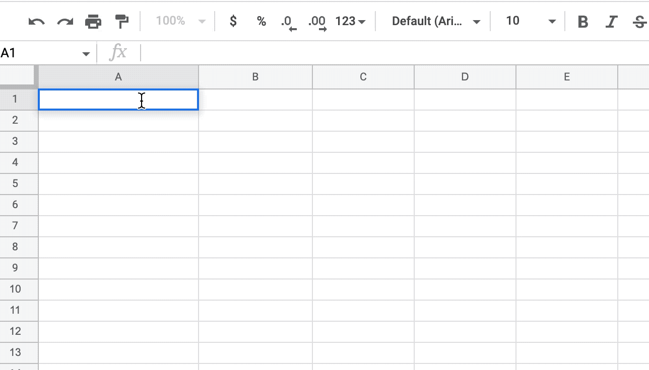This screenshot has width=649, height=370.
Task: Open the font size 10 dropdown
Action: click(x=531, y=21)
